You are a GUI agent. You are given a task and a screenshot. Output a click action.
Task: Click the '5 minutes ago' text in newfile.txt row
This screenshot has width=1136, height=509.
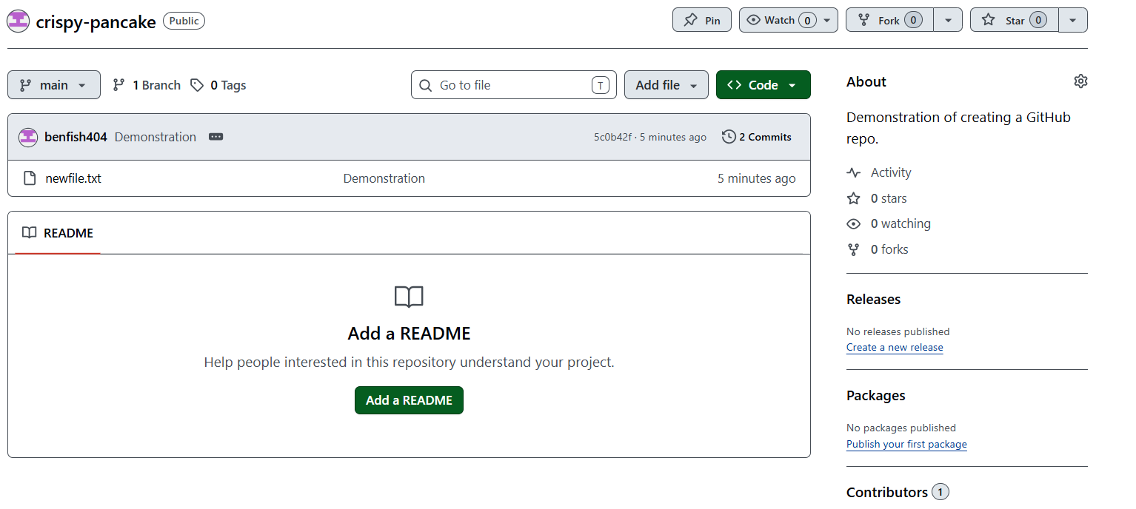pos(757,178)
